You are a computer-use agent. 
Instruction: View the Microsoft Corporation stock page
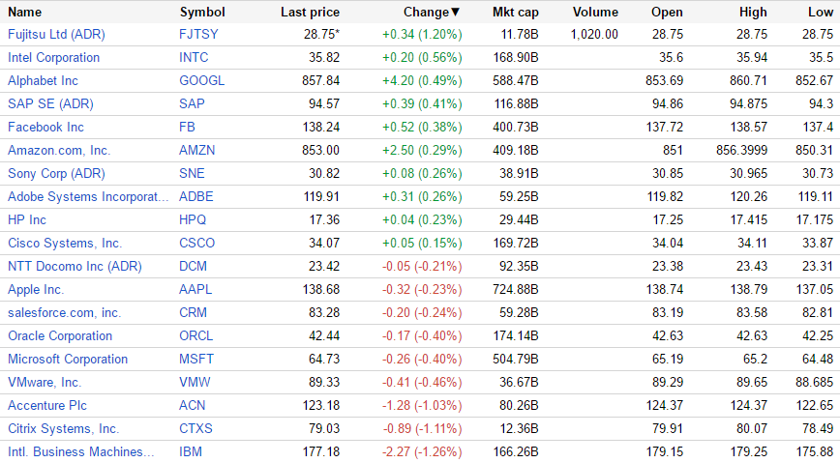click(x=68, y=359)
